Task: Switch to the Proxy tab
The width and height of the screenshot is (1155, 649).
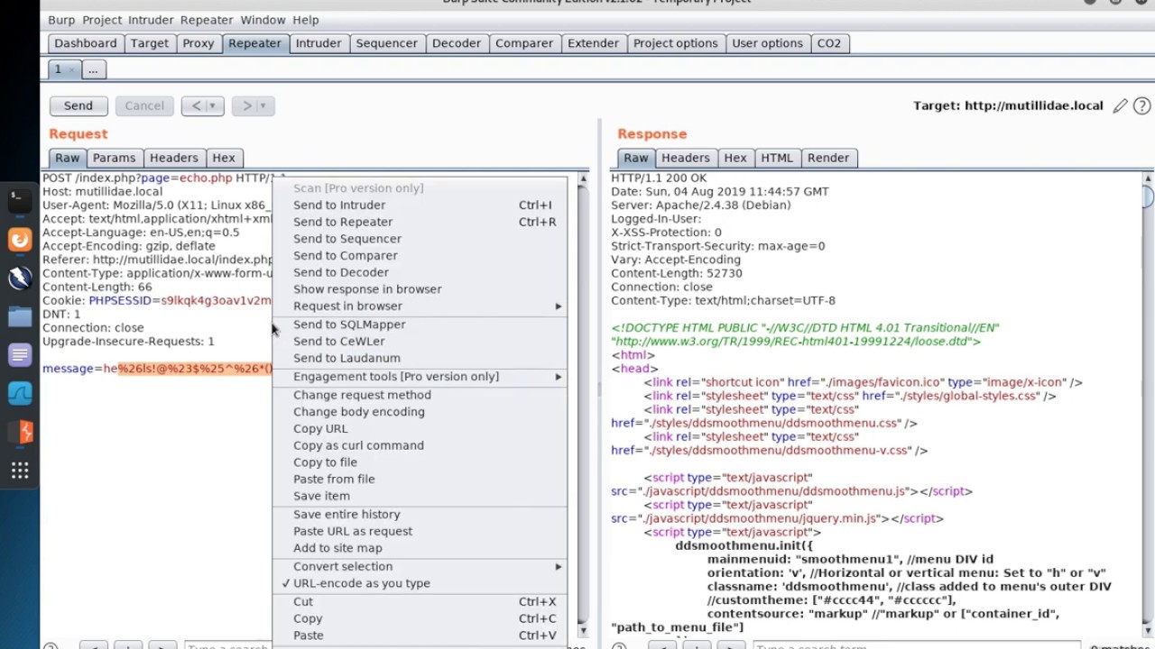Action: pyautogui.click(x=199, y=43)
